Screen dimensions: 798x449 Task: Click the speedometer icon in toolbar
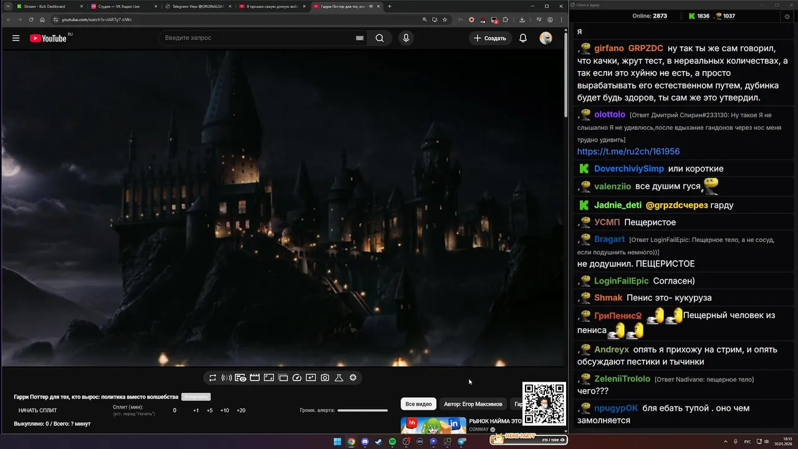297,378
